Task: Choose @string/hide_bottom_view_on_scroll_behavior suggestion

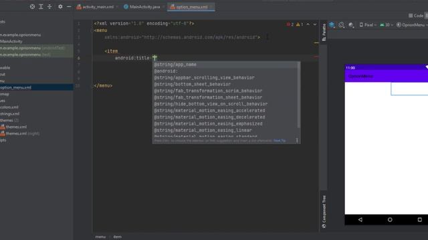Action: pyautogui.click(x=225, y=104)
